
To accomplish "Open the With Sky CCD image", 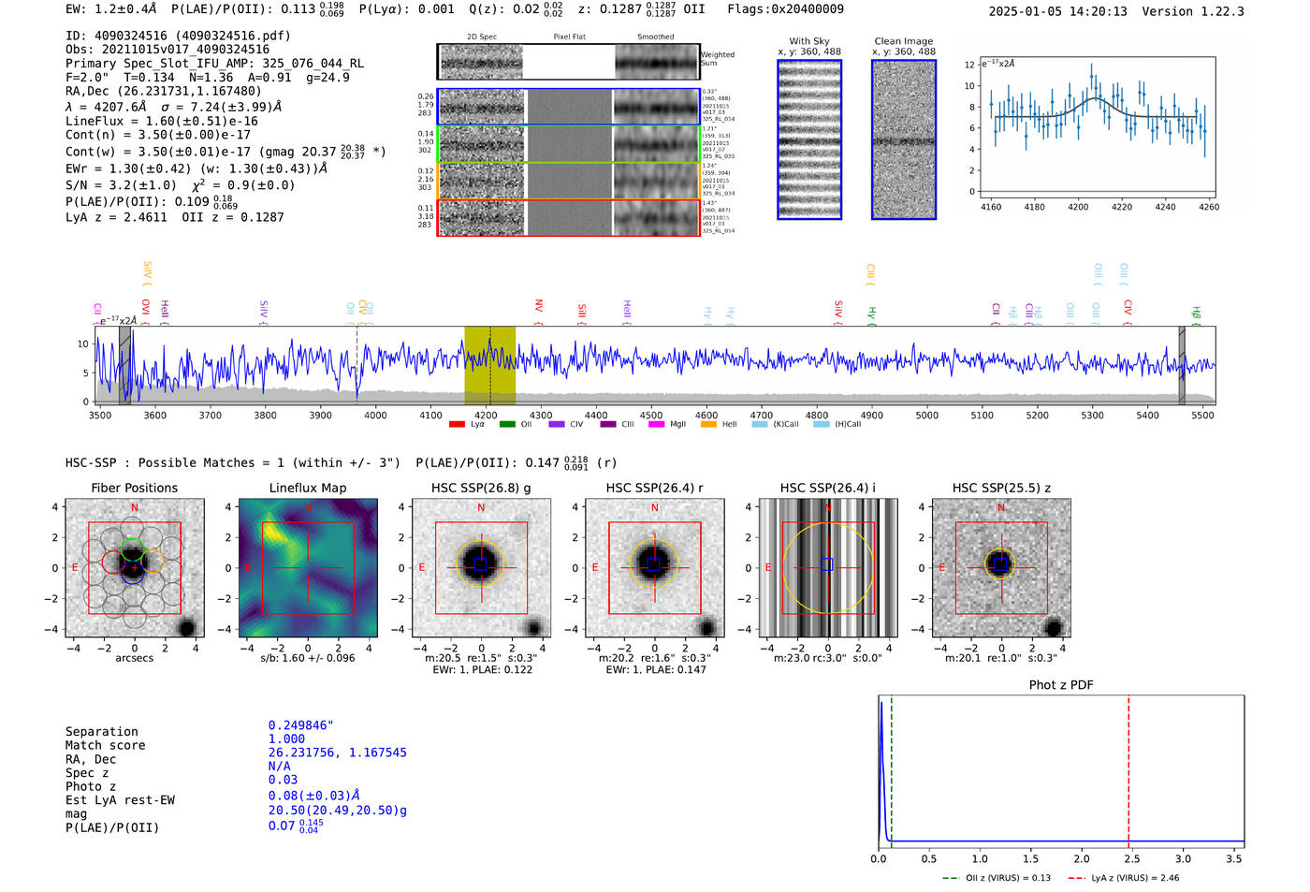I will click(x=809, y=139).
